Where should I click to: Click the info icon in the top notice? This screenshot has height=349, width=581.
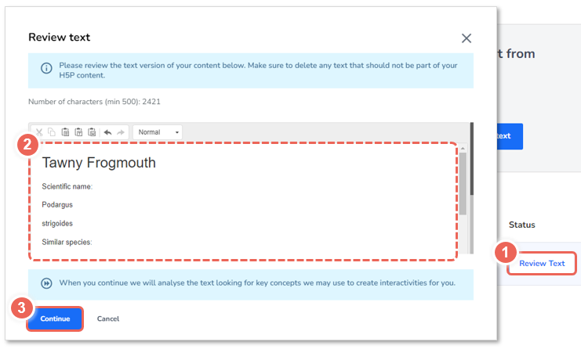point(46,68)
